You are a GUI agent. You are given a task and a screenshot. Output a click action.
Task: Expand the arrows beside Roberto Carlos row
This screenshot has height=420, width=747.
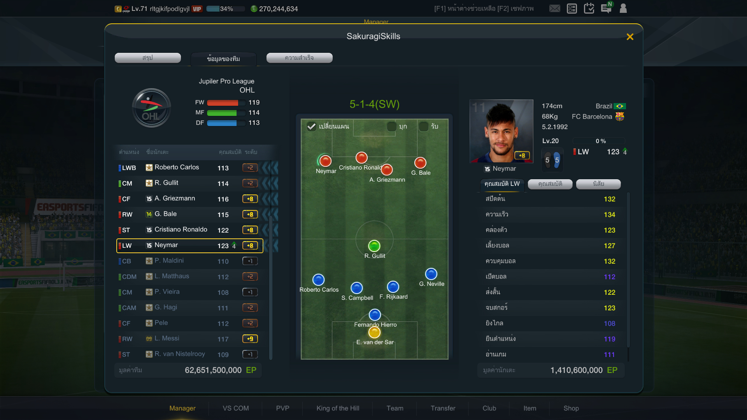point(270,168)
